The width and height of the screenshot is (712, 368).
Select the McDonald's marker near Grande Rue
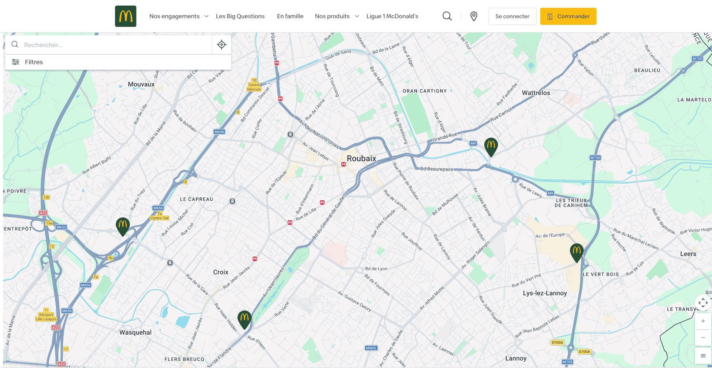[491, 147]
